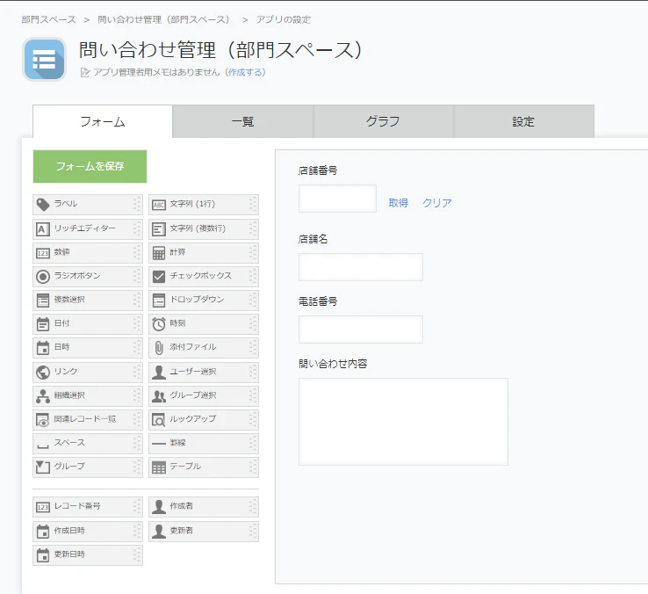Image resolution: width=648 pixels, height=594 pixels.
Task: Click the 店舗名 input field
Action: point(361,267)
